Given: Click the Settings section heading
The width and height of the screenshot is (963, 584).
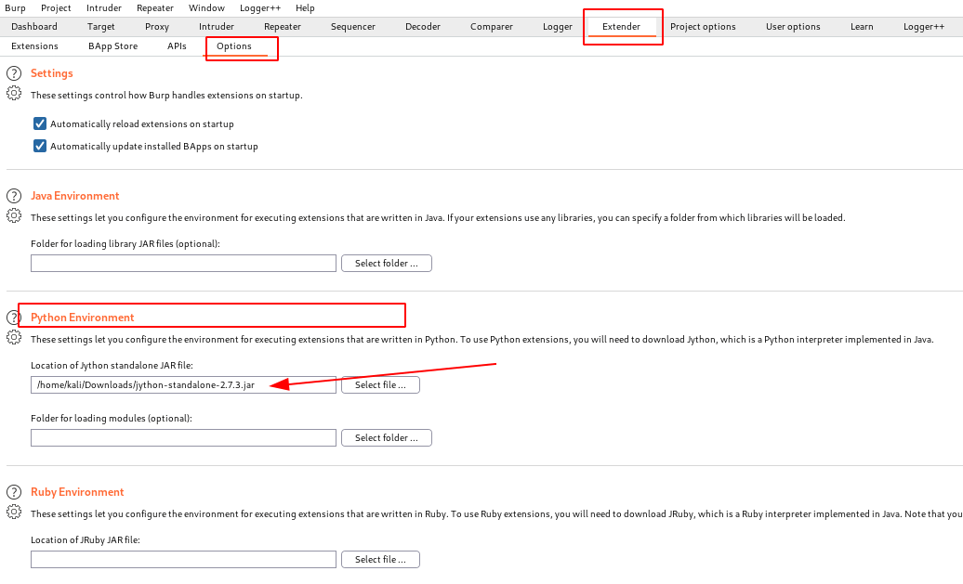Looking at the screenshot, I should [52, 73].
